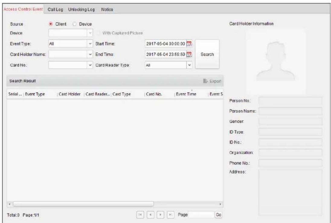
Task: Click the Go button for page jump
Action: [x=218, y=215]
